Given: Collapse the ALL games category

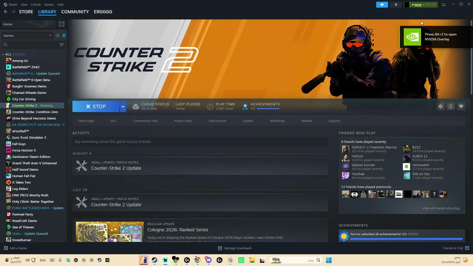Looking at the screenshot, I should [x=3, y=54].
